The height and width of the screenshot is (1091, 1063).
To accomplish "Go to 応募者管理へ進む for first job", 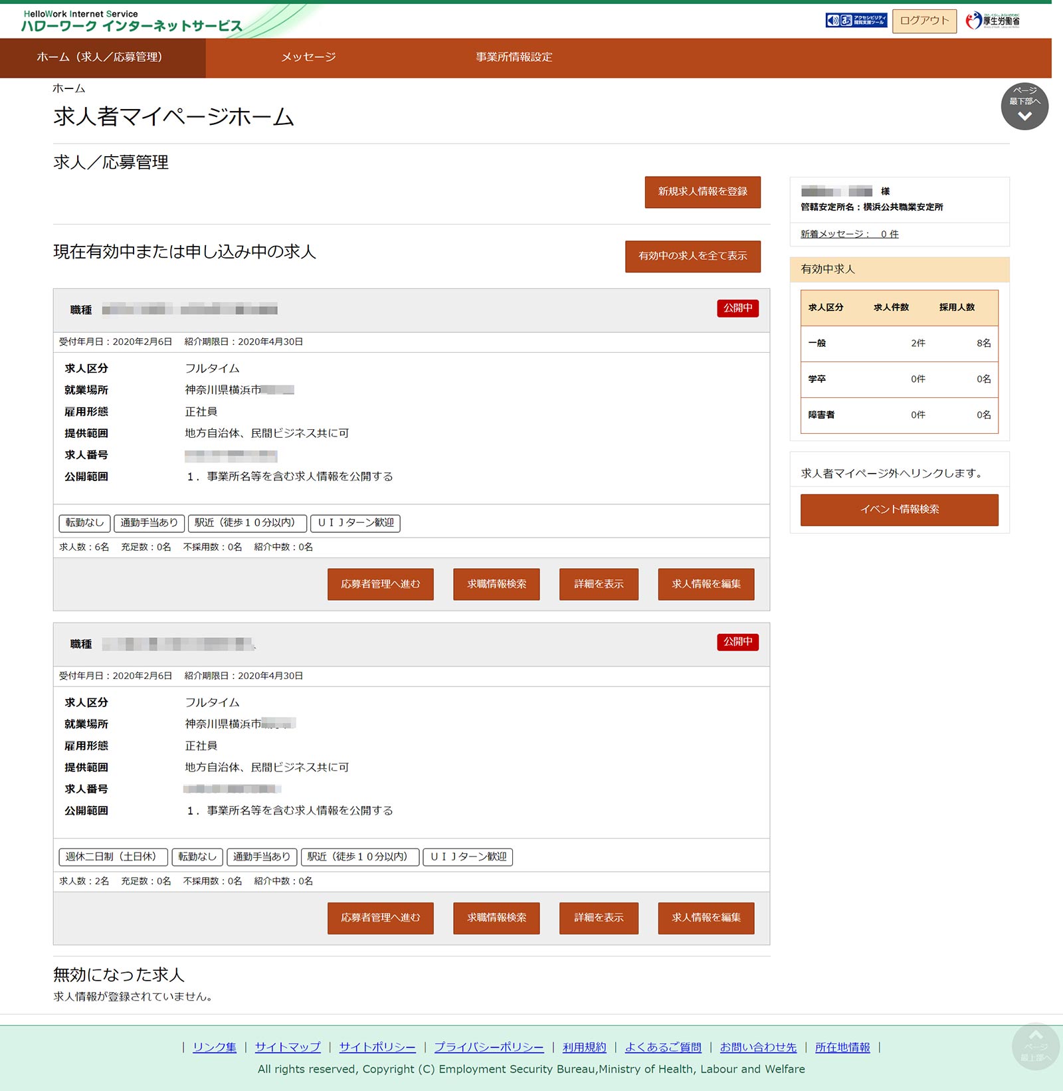I will click(x=380, y=584).
